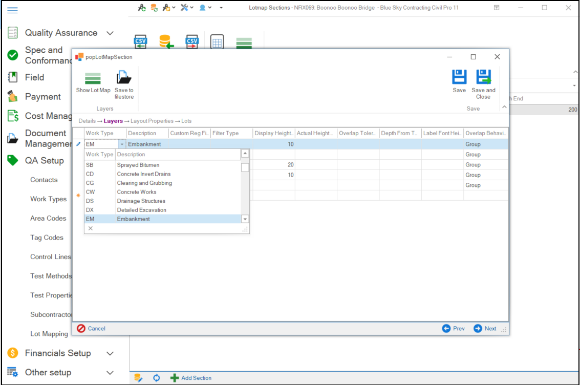Image resolution: width=580 pixels, height=385 pixels.
Task: Open the Save to filestore tool
Action: 124,82
